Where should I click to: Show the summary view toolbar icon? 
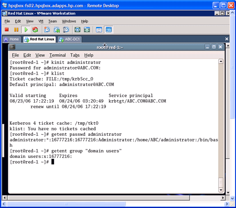point(99,30)
